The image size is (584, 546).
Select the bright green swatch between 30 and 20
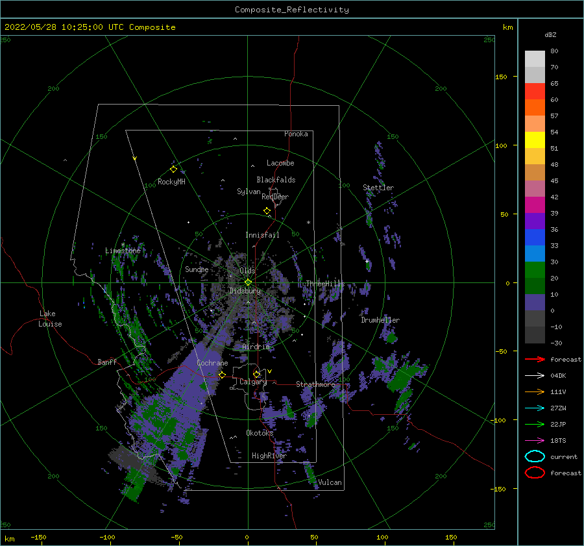[x=535, y=270]
